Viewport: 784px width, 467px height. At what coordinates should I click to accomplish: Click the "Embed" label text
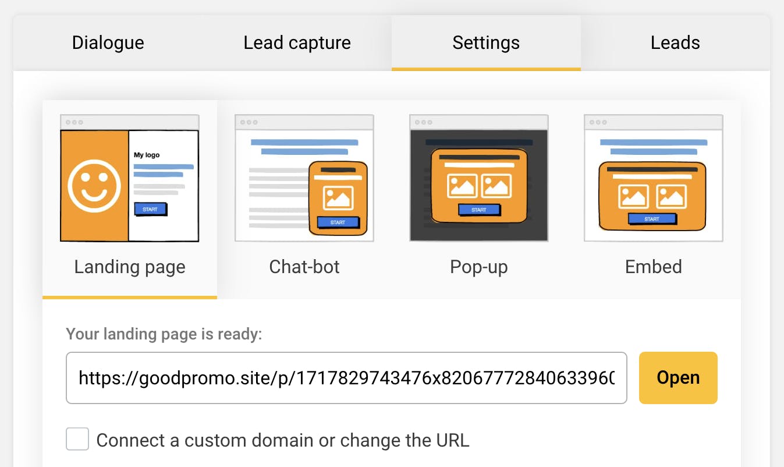point(653,267)
